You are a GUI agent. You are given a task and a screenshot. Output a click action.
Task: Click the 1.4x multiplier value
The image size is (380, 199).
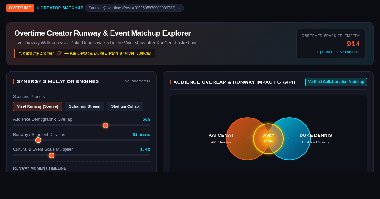[x=145, y=149]
